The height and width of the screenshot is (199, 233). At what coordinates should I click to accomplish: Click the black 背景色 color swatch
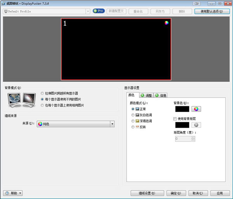click(182, 109)
